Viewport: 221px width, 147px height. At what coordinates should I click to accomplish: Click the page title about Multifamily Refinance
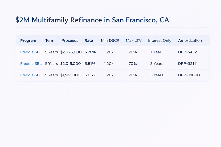coord(92,20)
